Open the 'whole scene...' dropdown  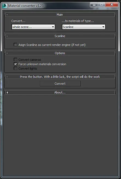pos(33,27)
